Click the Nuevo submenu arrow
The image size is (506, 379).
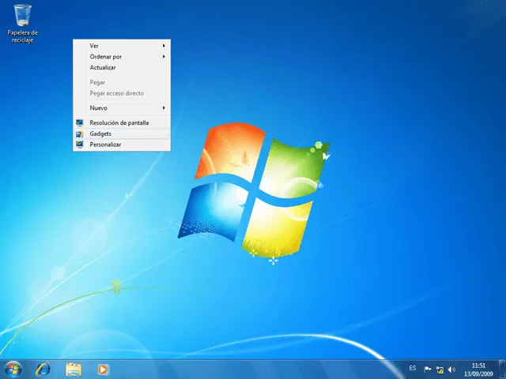(x=164, y=108)
